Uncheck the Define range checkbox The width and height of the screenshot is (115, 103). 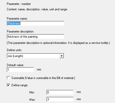8,85
